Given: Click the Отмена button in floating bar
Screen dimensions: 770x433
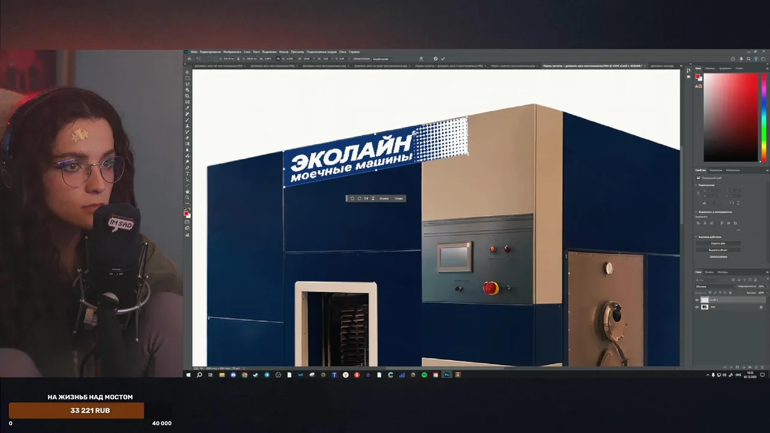Looking at the screenshot, I should click(384, 198).
